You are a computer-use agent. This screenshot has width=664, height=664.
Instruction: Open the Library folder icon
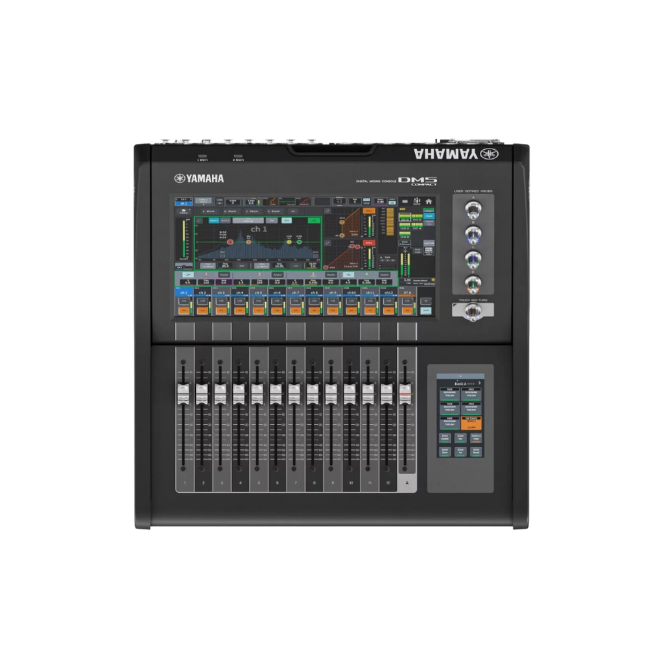pos(184,211)
